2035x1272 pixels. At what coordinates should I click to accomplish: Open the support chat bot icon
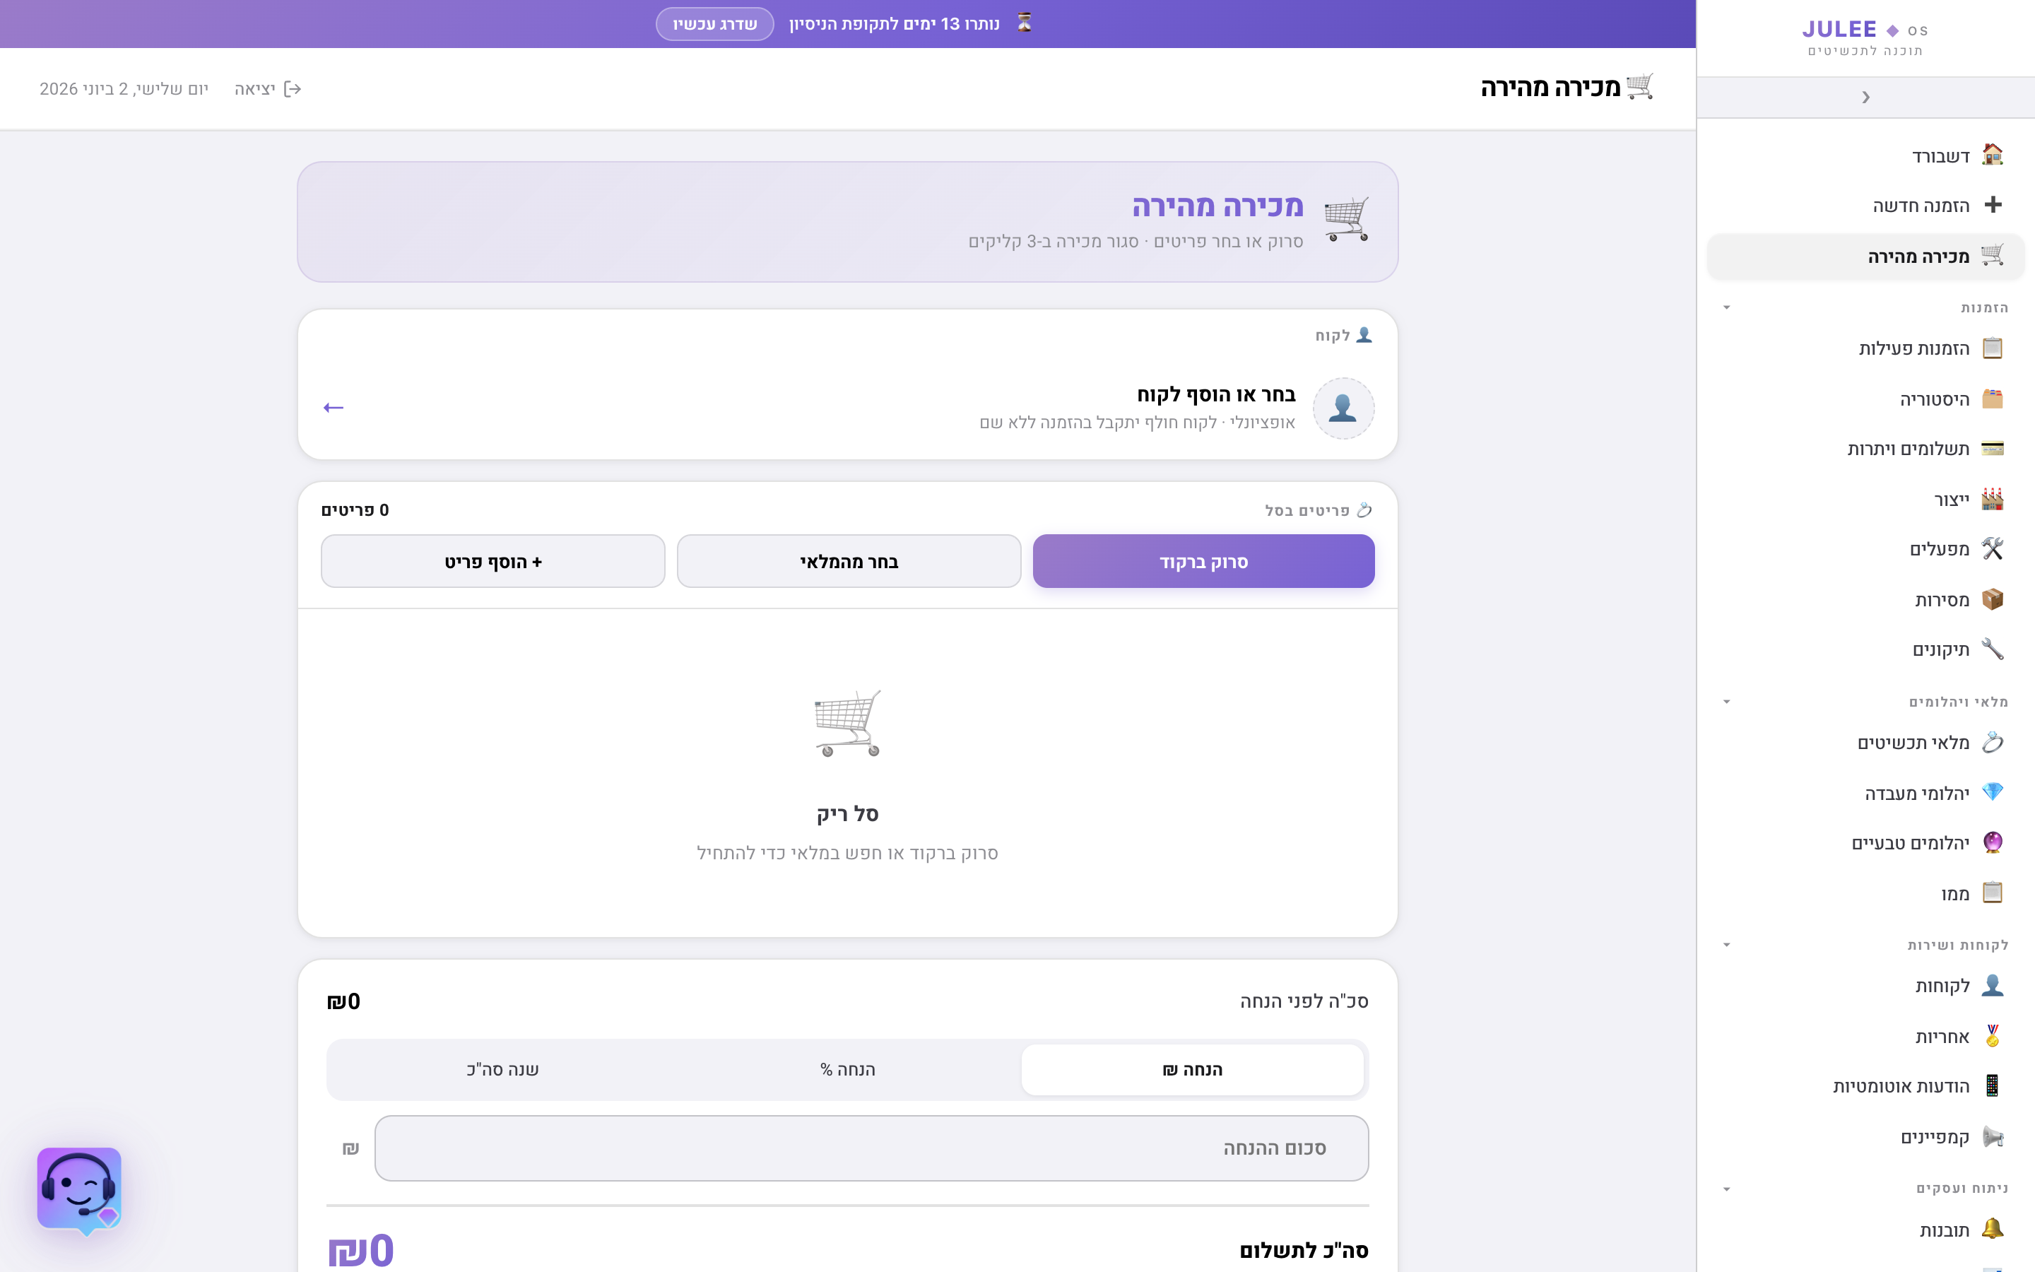pos(79,1189)
